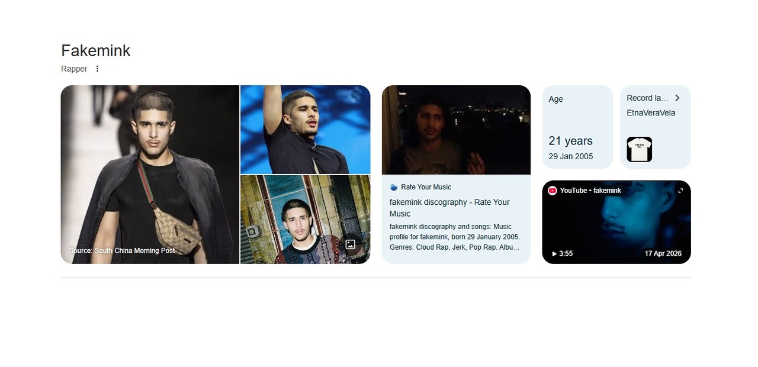Image resolution: width=758 pixels, height=367 pixels.
Task: Open the dark night photo above Rate Your Music
Action: click(456, 130)
